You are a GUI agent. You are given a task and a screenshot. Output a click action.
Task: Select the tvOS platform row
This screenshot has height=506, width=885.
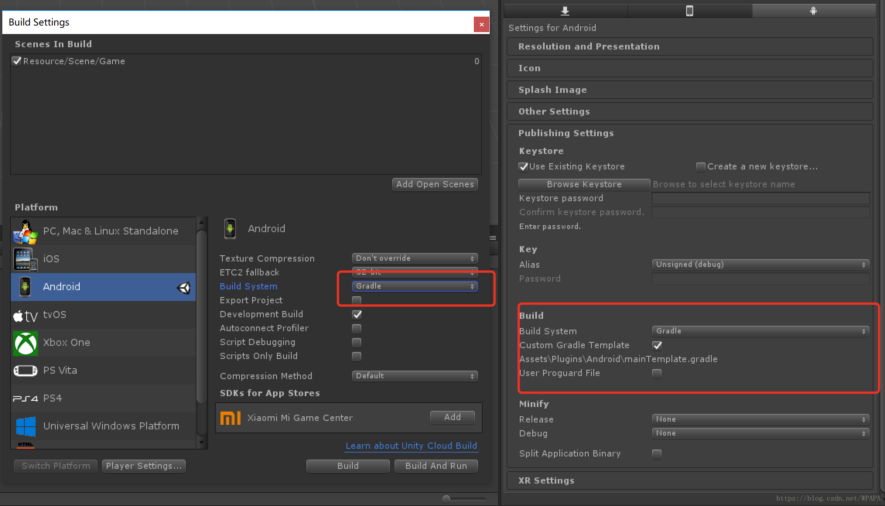coord(103,315)
